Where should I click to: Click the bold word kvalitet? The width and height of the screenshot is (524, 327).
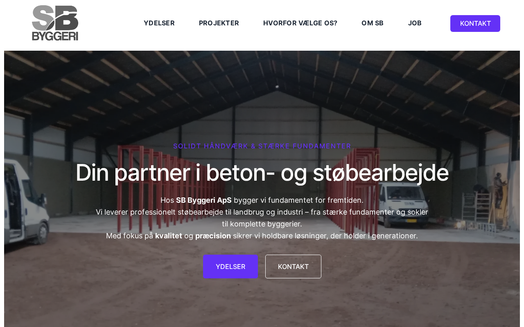tap(169, 236)
